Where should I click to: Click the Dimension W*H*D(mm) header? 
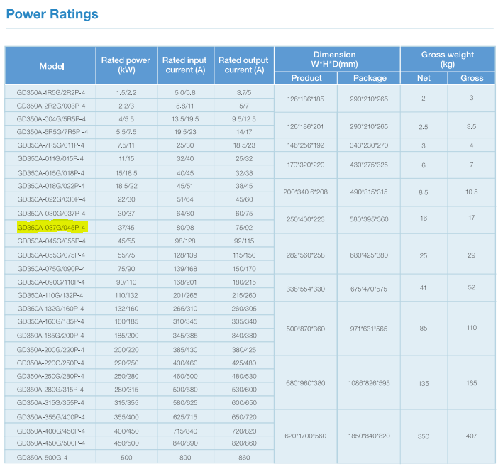pyautogui.click(x=337, y=59)
